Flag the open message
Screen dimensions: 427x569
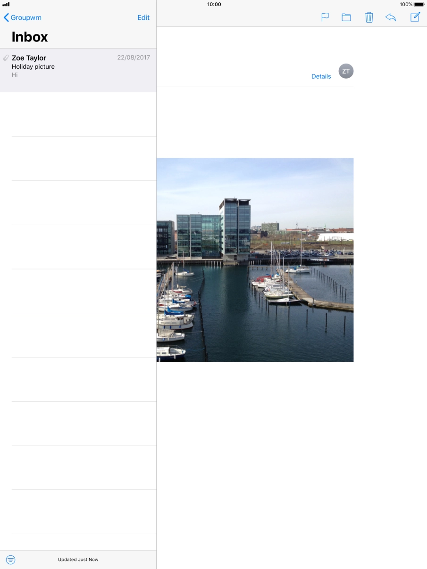tap(325, 17)
